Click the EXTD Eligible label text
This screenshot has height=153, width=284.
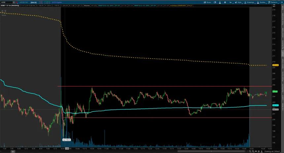pos(57,2)
